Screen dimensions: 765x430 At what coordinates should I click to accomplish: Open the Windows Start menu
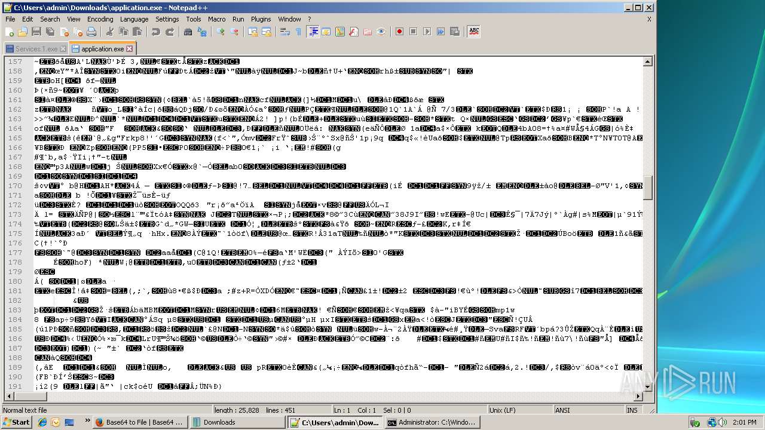[17, 422]
